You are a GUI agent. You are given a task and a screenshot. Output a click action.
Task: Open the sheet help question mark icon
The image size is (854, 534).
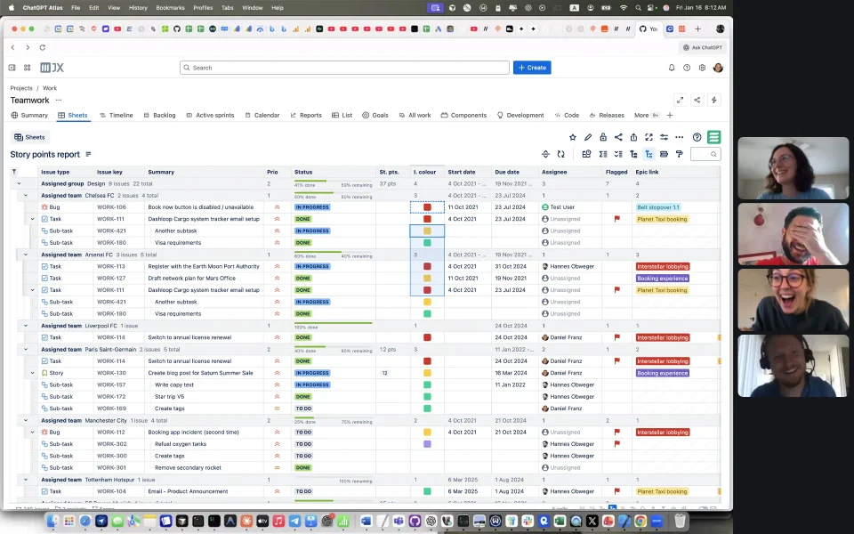pyautogui.click(x=697, y=137)
